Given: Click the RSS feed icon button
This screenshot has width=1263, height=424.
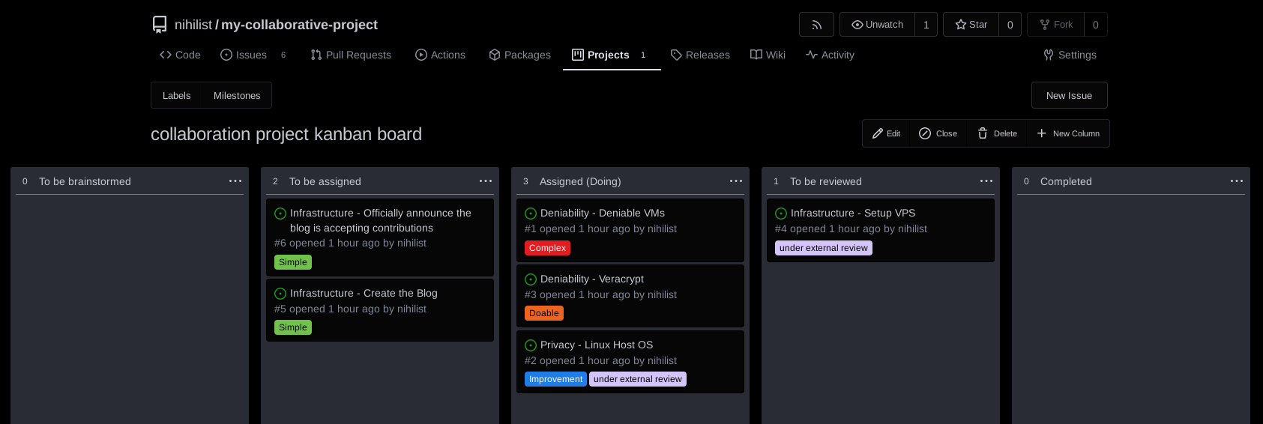Looking at the screenshot, I should tap(816, 25).
